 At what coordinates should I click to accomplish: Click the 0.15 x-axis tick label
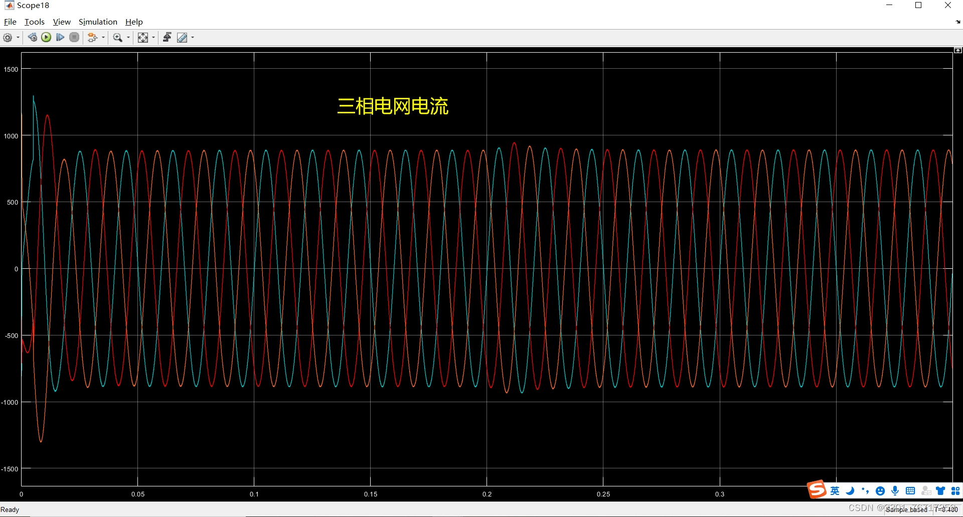pos(371,494)
